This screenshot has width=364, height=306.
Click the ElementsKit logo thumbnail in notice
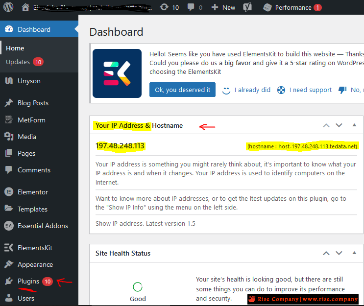click(117, 73)
